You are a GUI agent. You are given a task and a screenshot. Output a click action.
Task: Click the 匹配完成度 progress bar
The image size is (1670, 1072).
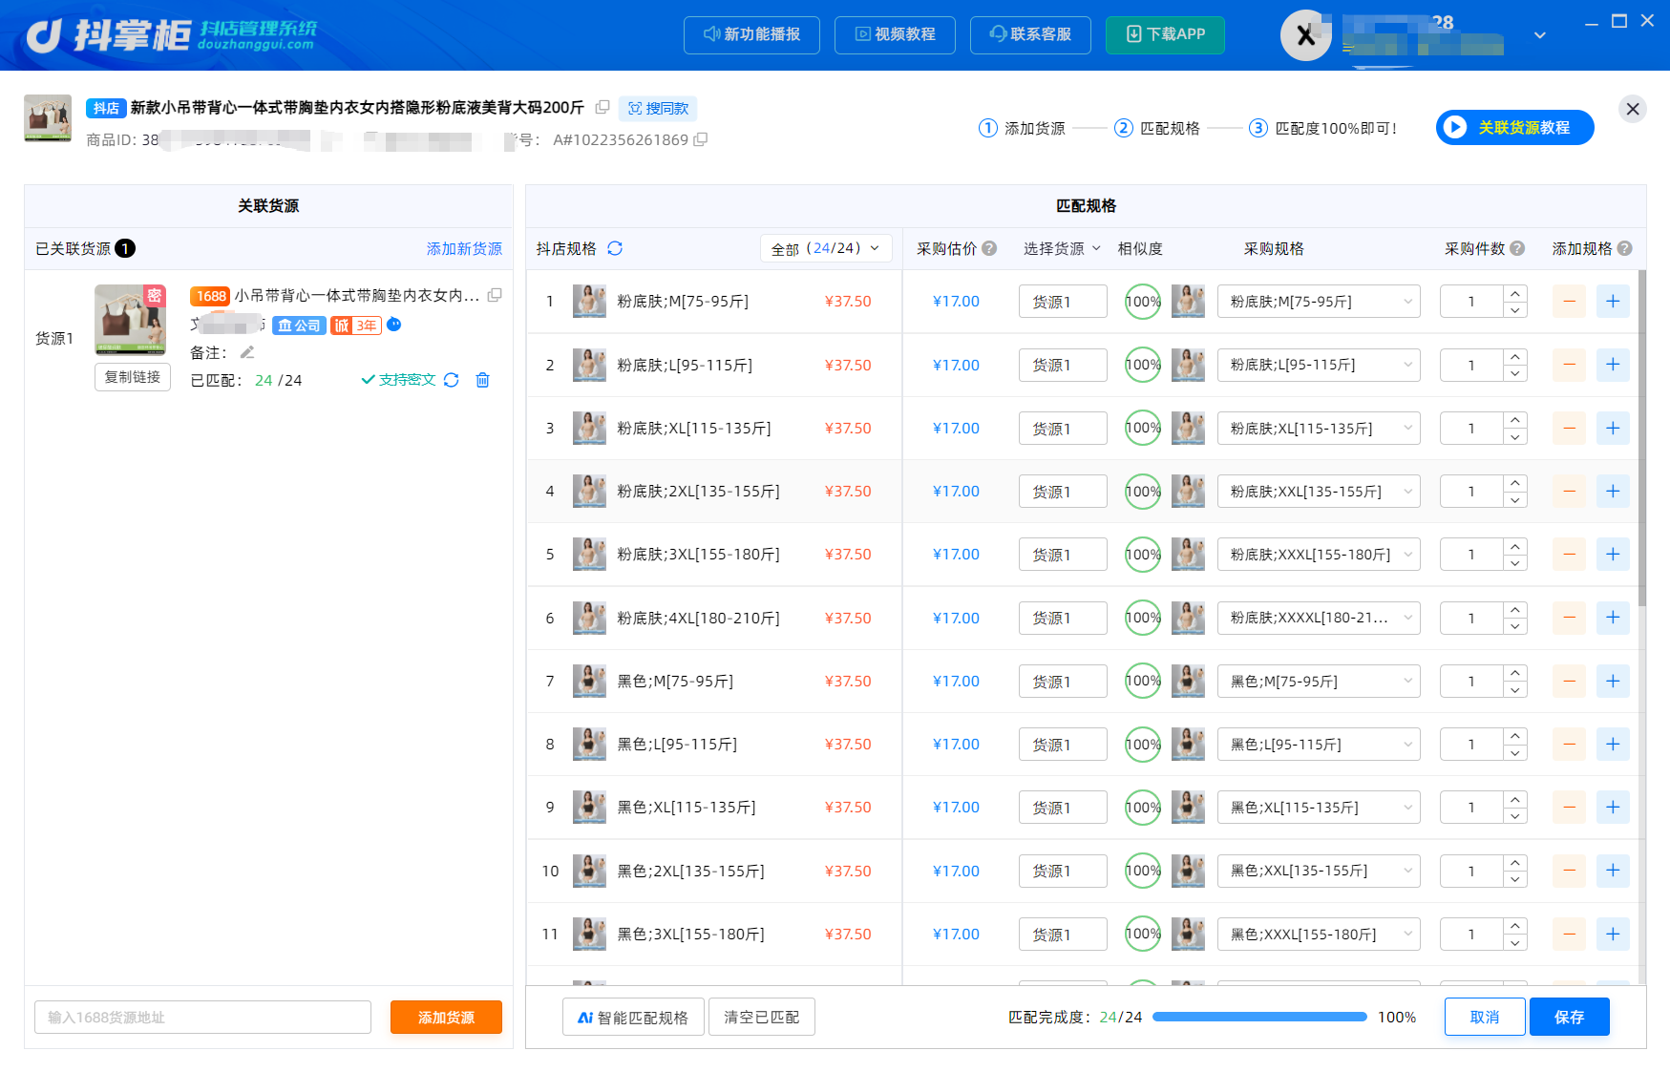(x=1259, y=1018)
